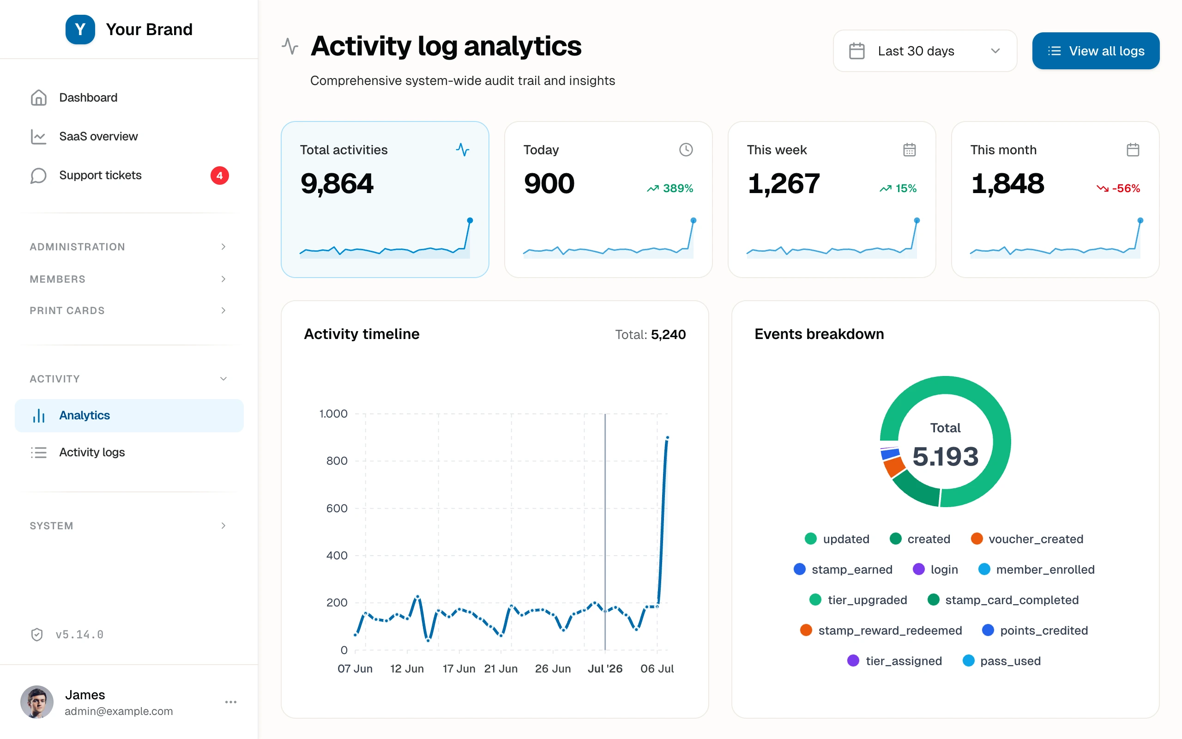Expand the Print Cards section

[x=129, y=311]
